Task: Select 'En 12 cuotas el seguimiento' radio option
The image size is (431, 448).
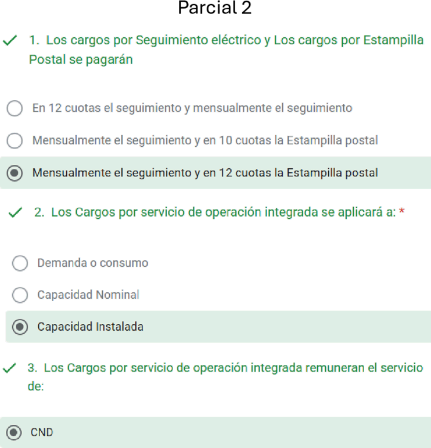Action: (x=15, y=109)
